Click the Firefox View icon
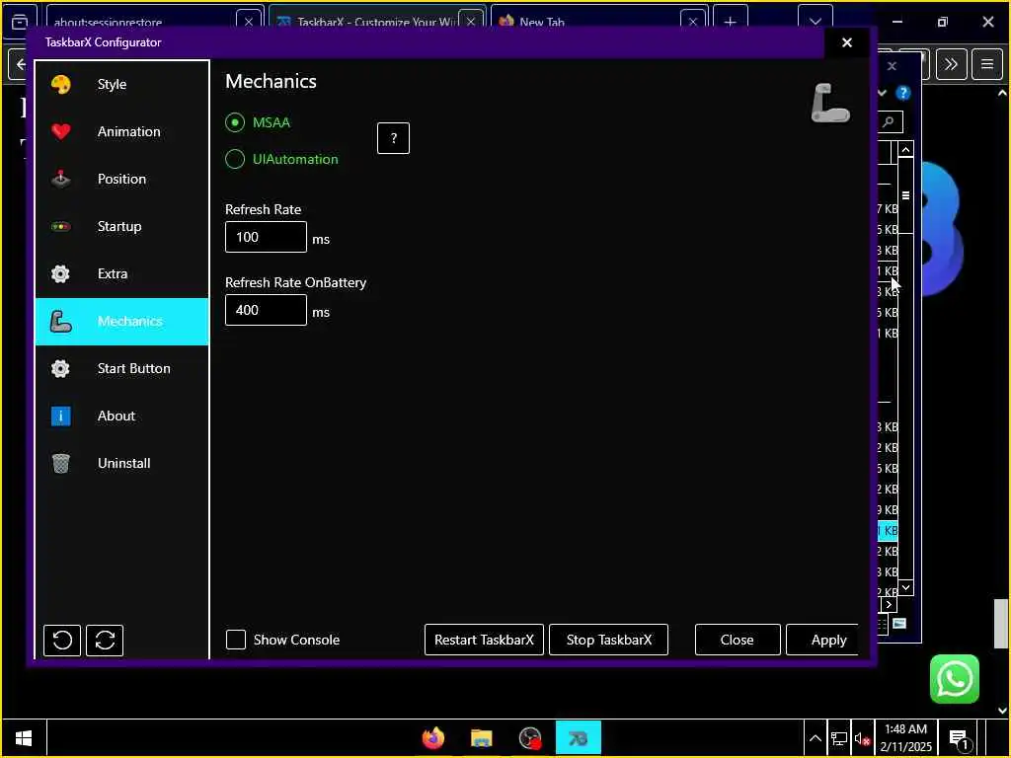The image size is (1011, 758). 20,22
